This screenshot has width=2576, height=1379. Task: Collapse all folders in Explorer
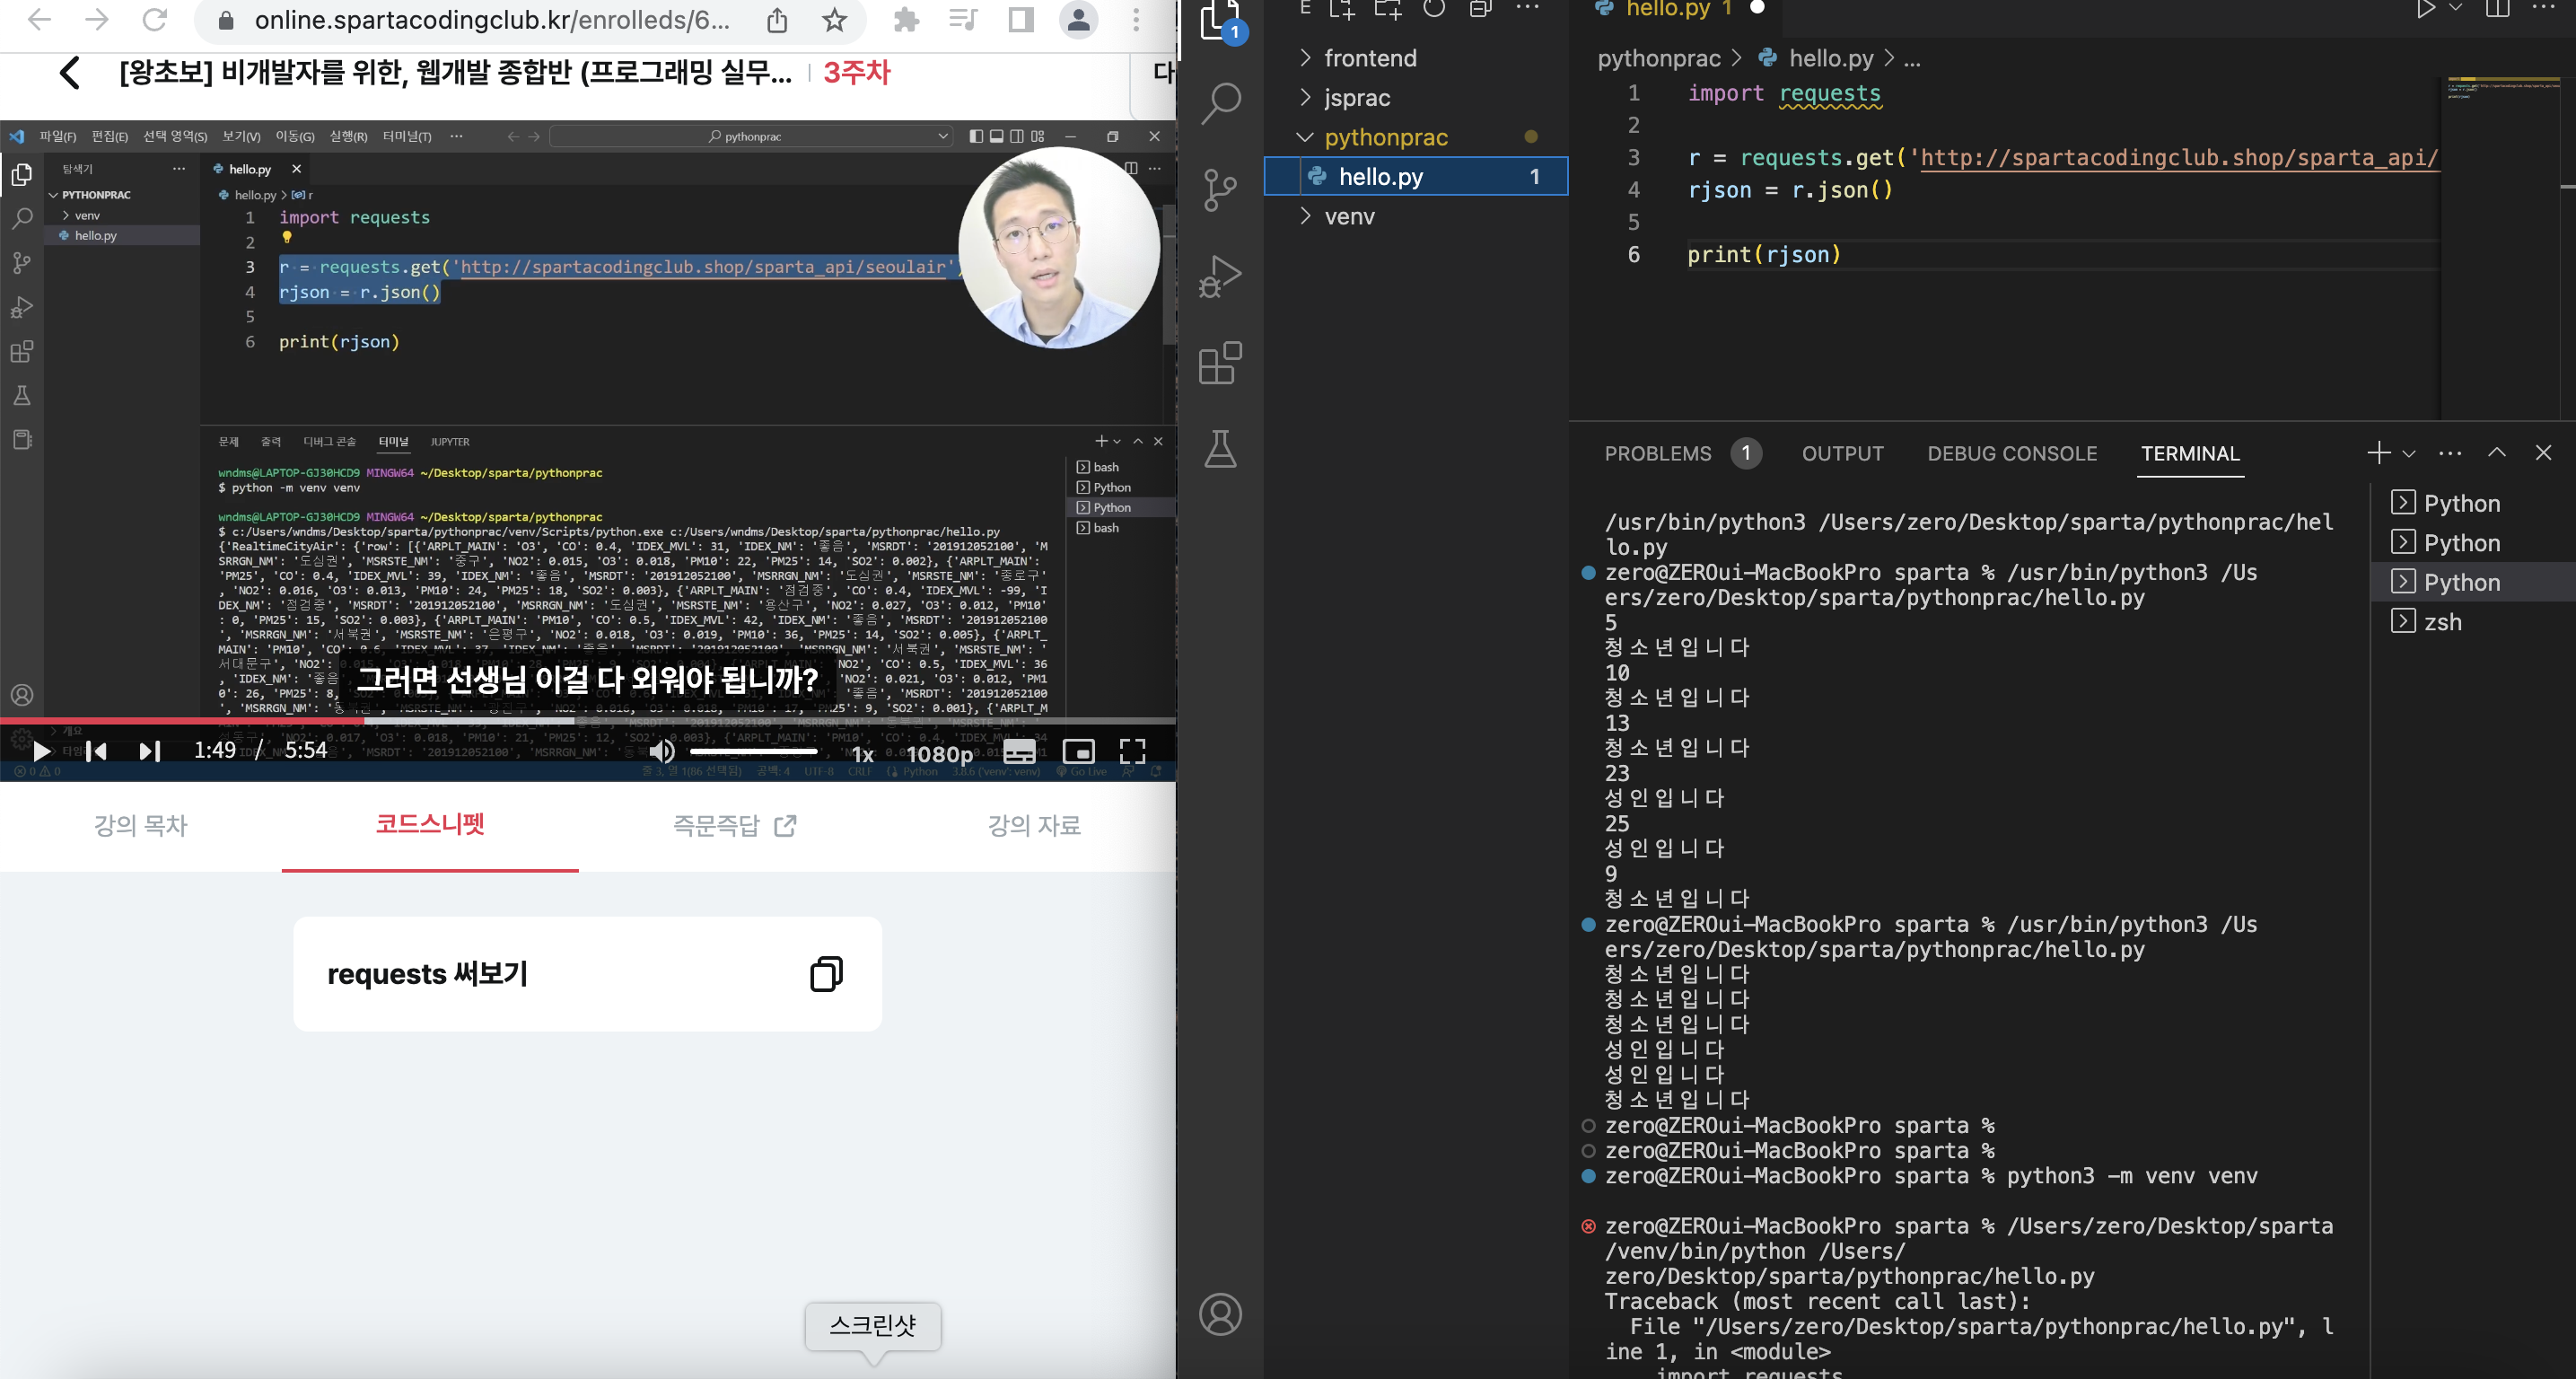coord(1480,9)
